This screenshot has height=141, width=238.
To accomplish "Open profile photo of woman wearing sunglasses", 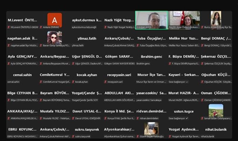I will point(55,37).
